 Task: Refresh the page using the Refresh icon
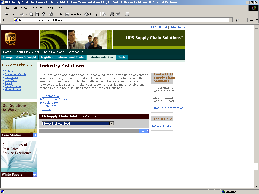pos(37,14)
